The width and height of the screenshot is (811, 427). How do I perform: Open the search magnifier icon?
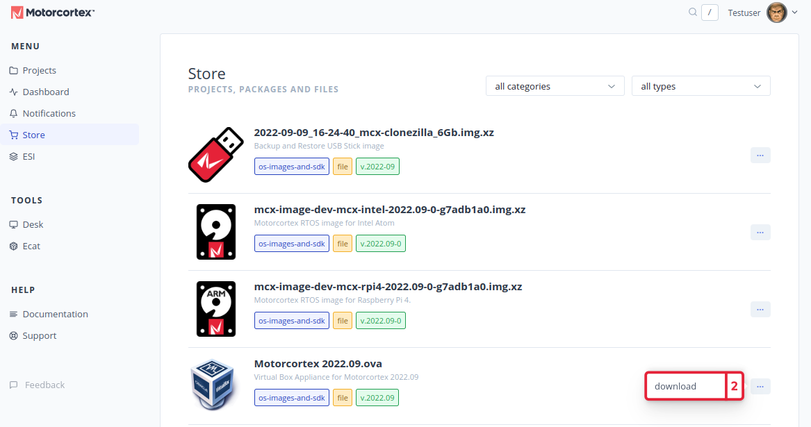pyautogui.click(x=693, y=12)
